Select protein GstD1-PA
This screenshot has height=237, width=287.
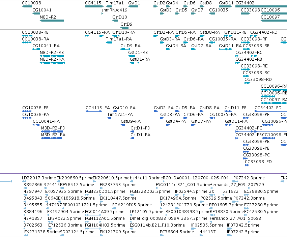tap(140, 135)
